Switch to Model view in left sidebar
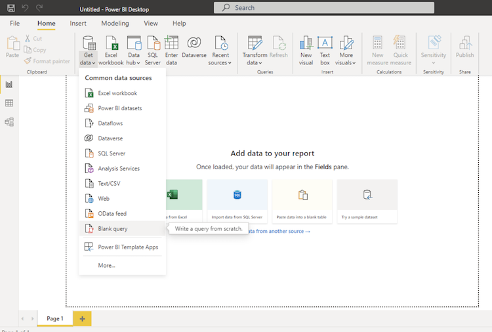Image resolution: width=492 pixels, height=332 pixels. point(9,122)
